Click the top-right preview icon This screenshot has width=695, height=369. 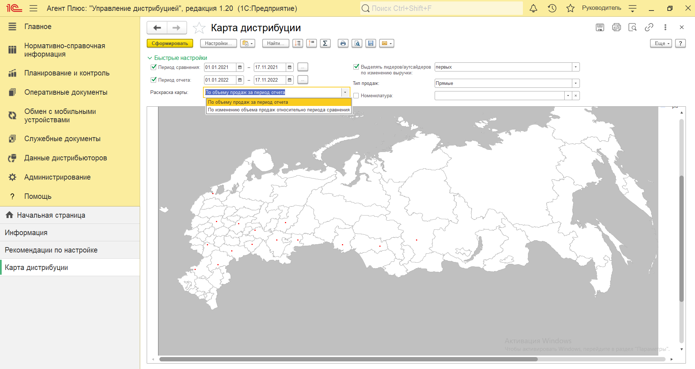pyautogui.click(x=633, y=27)
